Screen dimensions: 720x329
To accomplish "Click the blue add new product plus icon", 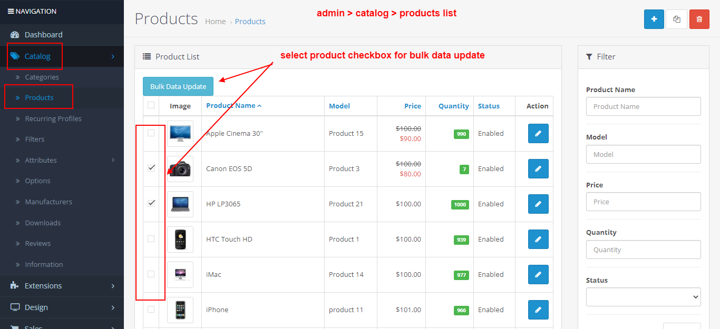I will coord(654,19).
